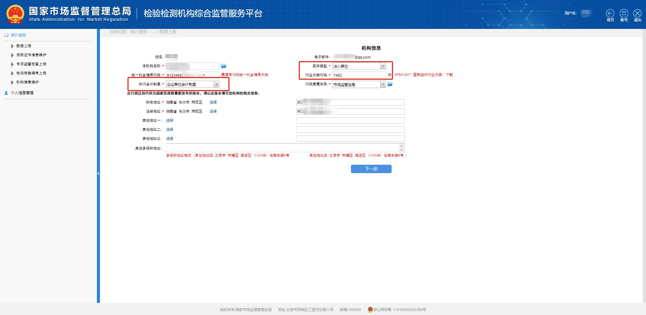Click inside the 其他地址一 input field
This screenshot has height=315, width=646.
pos(350,120)
